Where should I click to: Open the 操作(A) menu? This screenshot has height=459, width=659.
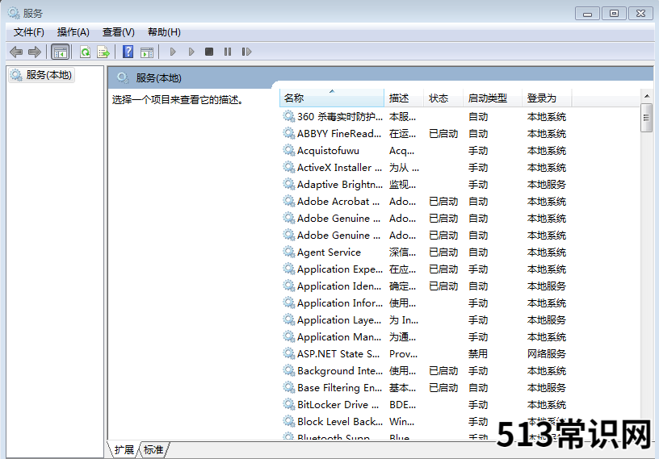(73, 32)
